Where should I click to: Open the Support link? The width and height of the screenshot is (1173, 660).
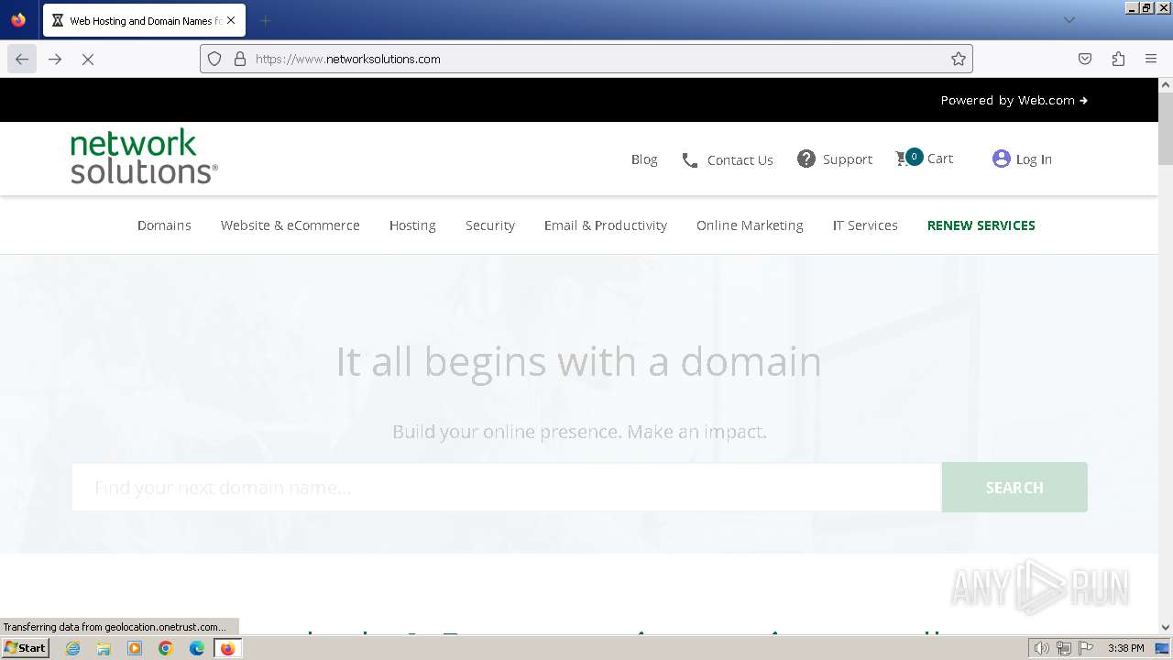pos(848,159)
